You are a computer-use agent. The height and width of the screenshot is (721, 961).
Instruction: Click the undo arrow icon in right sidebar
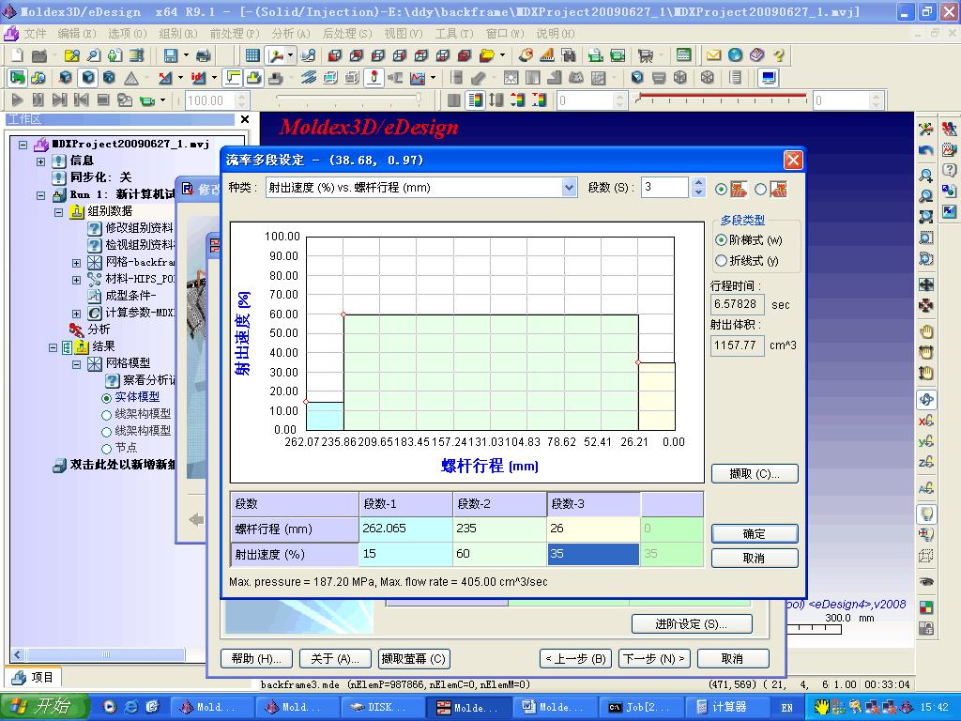[926, 150]
